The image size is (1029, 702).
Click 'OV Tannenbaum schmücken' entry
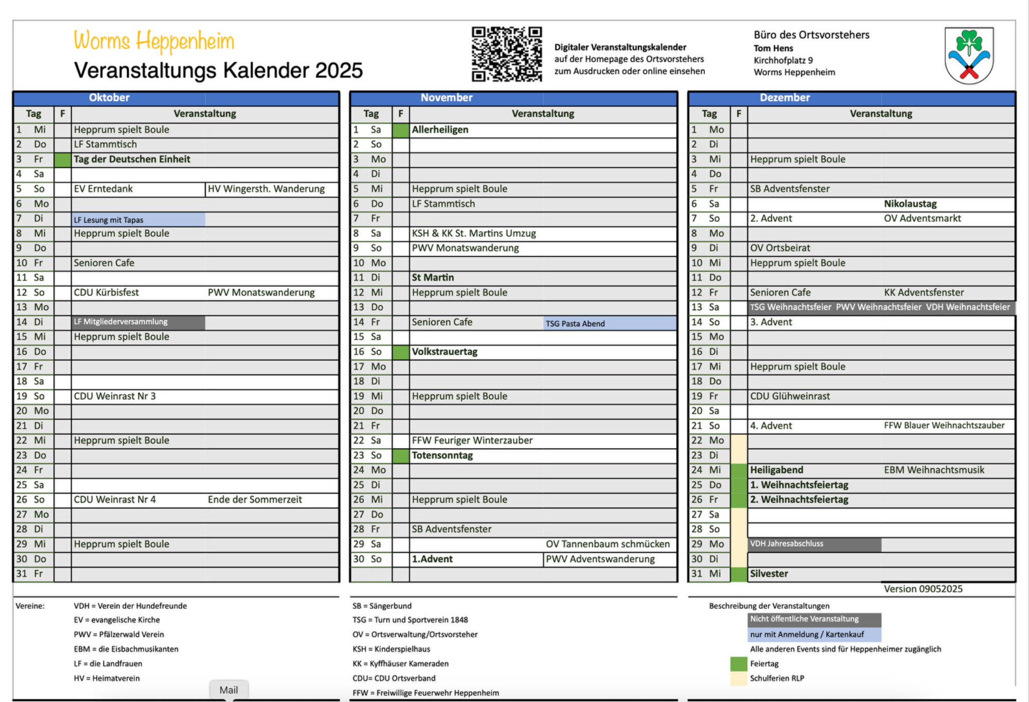pos(608,545)
